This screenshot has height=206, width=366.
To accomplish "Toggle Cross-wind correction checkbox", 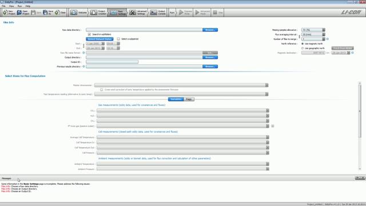I will (101, 90).
